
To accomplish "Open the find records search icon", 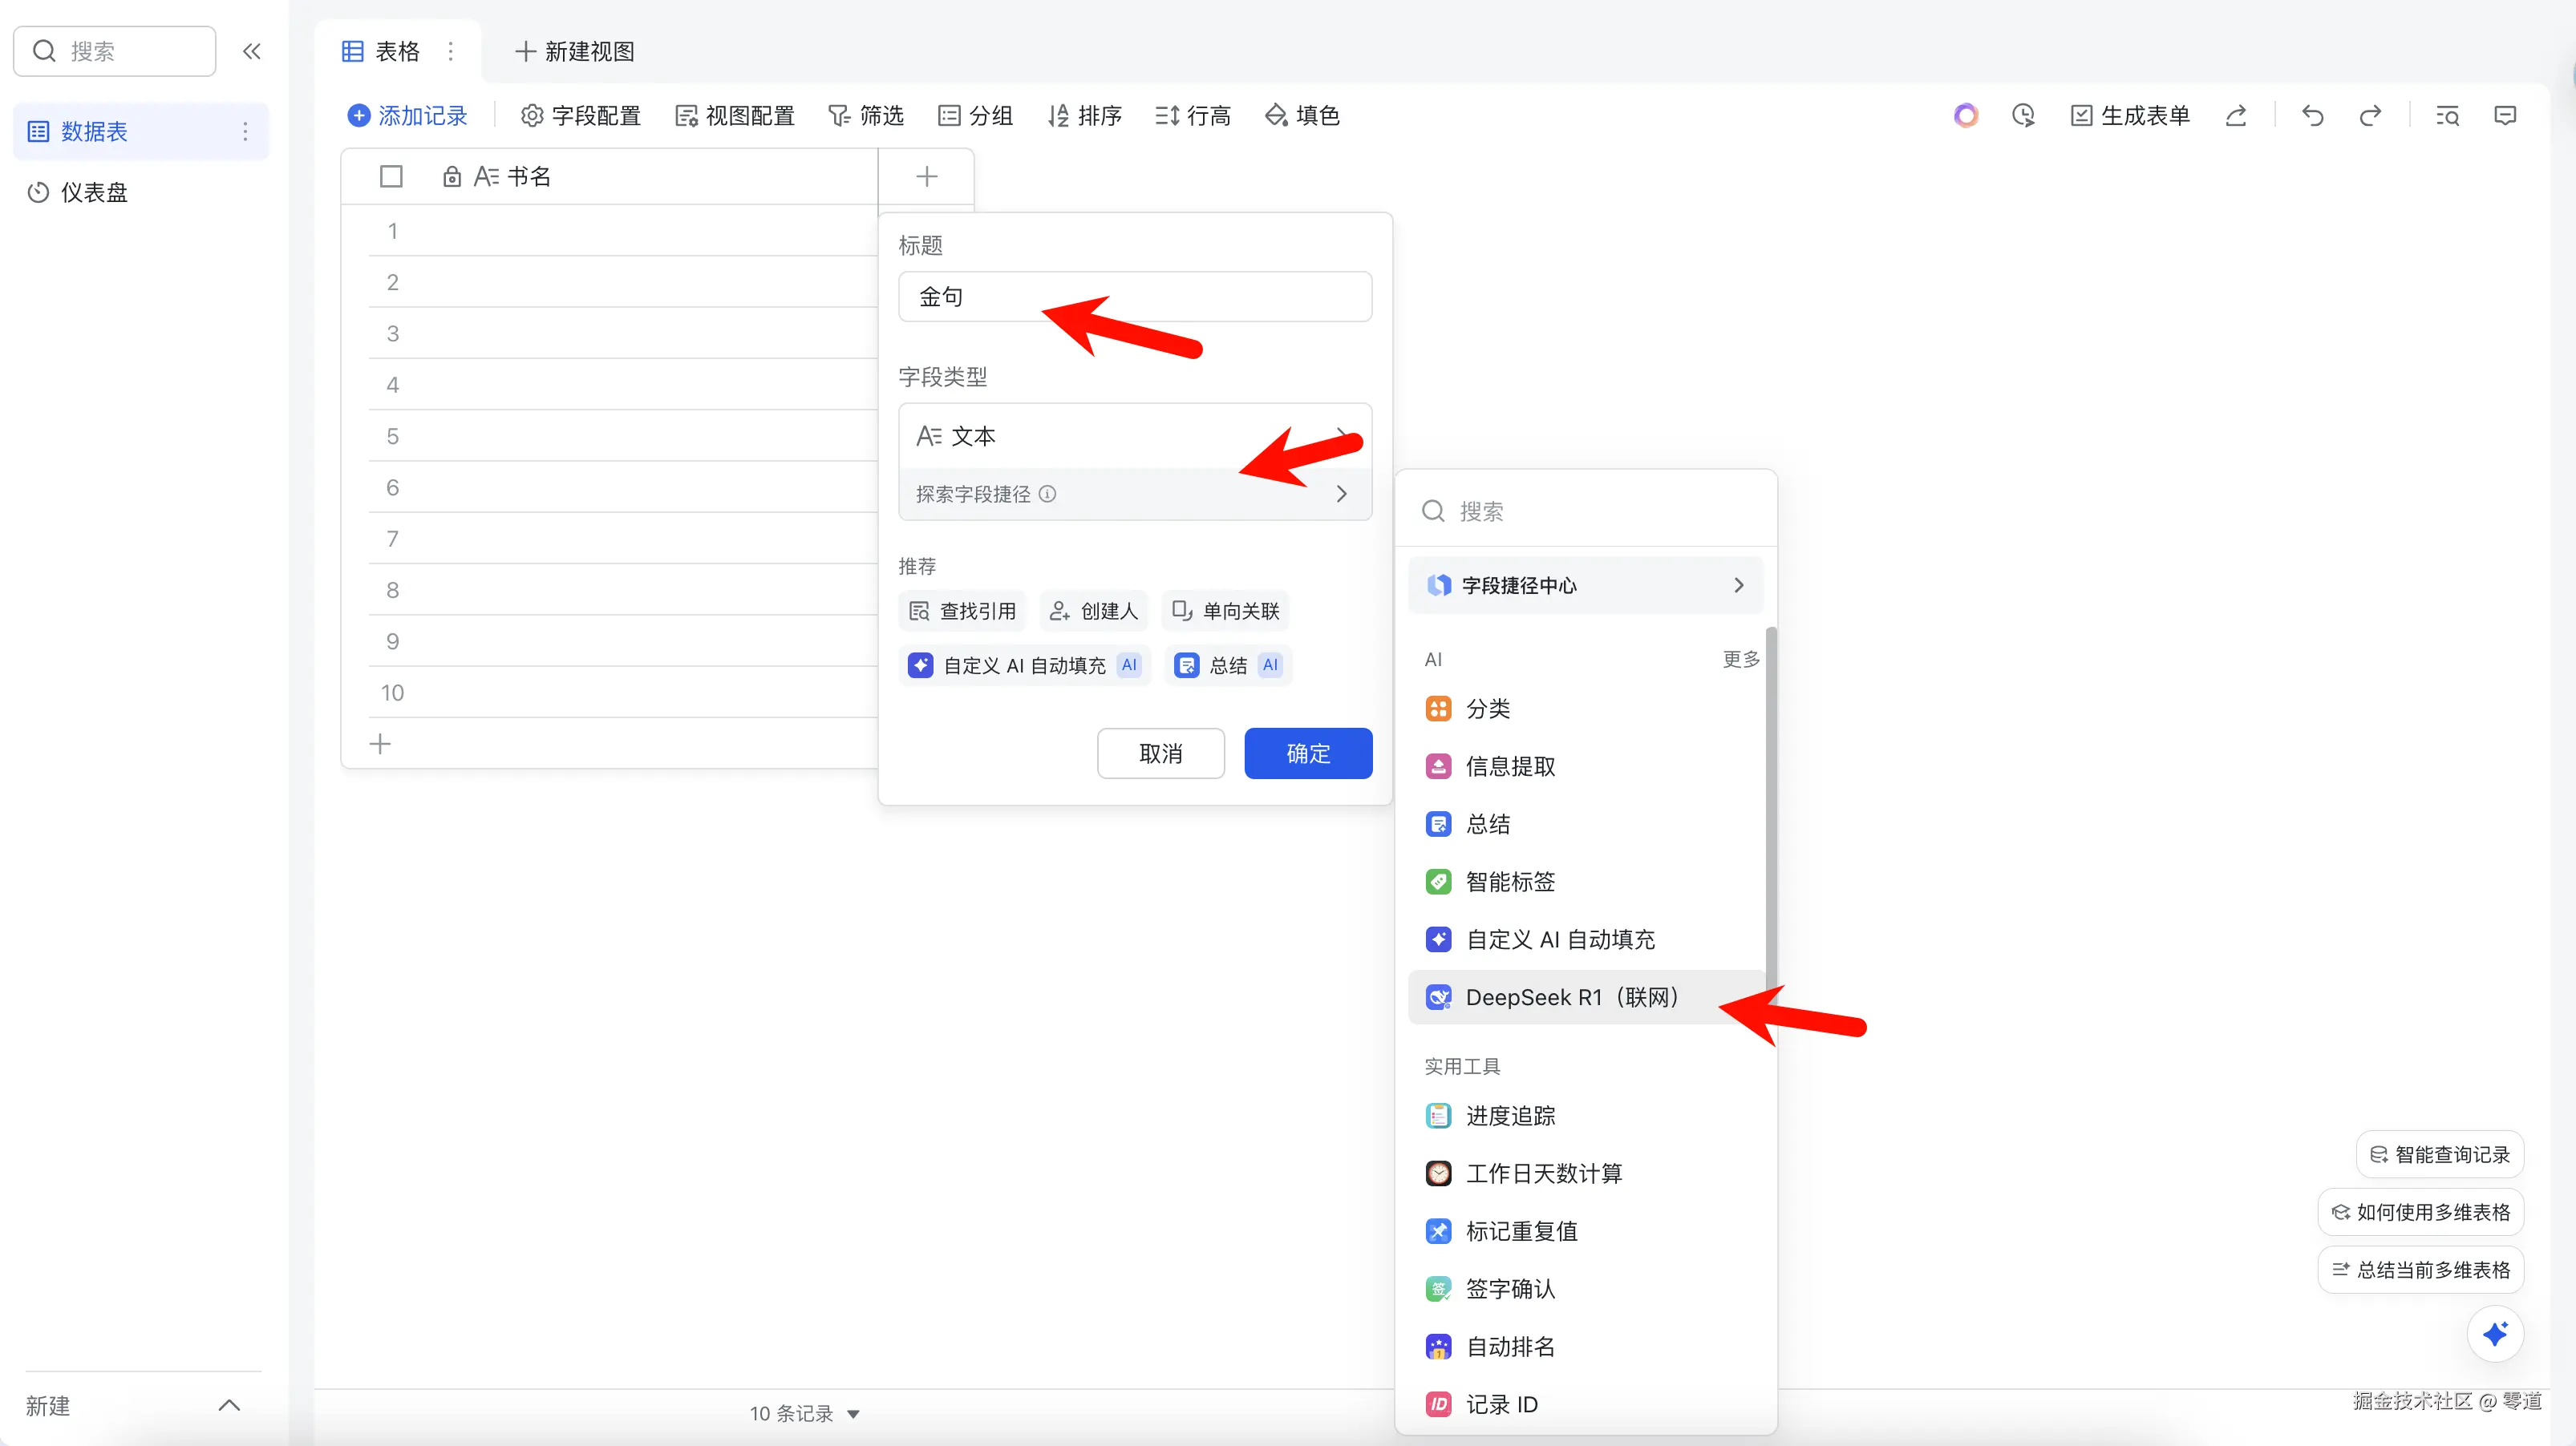I will (2447, 116).
